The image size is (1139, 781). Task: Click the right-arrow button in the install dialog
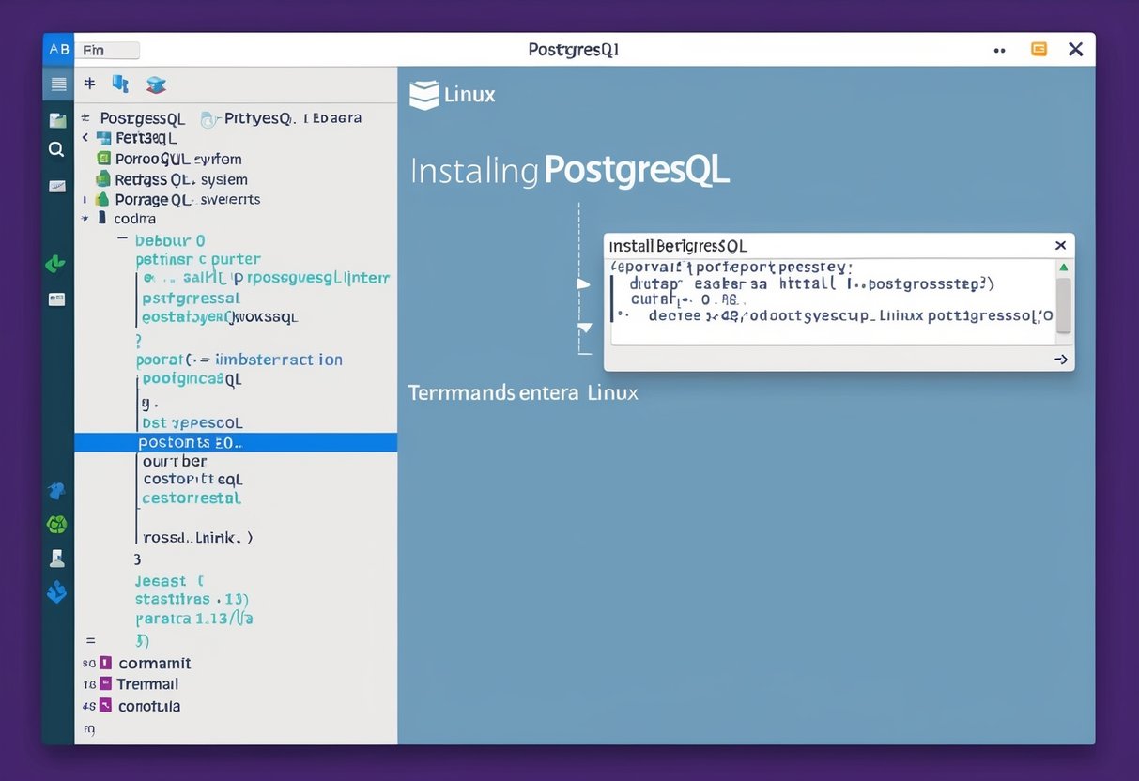point(1061,360)
